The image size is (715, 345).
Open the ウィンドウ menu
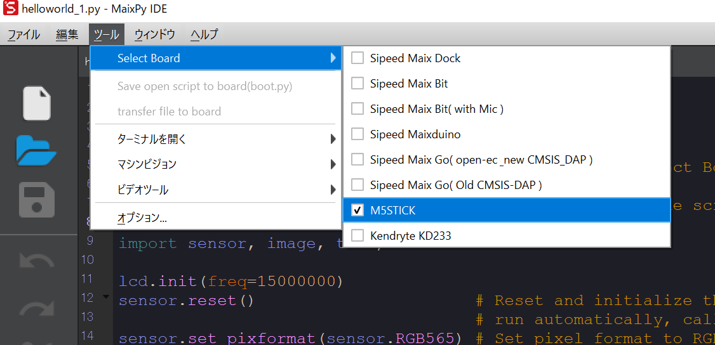pos(154,35)
